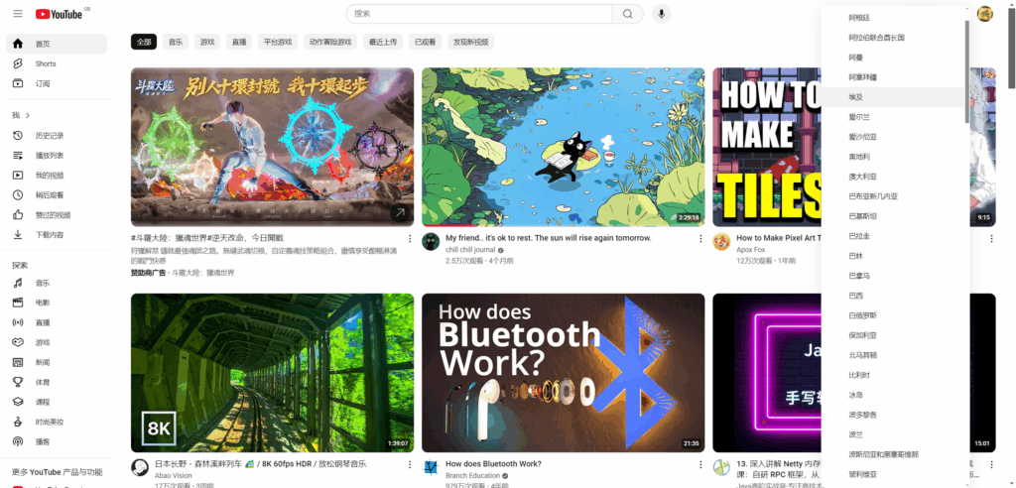Viewport: 1016px width, 488px height.
Task: Open 历史记录 in sidebar
Action: click(x=57, y=136)
